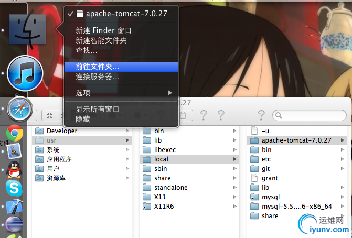Choose 连接服务器… menu item
This screenshot has width=352, height=238.
pos(121,77)
